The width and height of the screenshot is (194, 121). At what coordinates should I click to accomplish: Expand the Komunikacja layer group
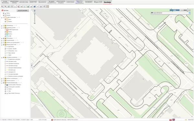pyautogui.click(x=2, y=38)
